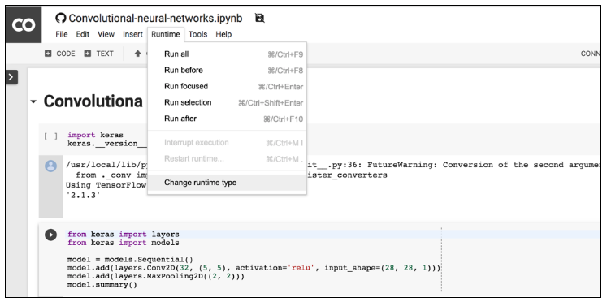The width and height of the screenshot is (607, 302).
Task: Click the model.summary() code line
Action: [x=102, y=285]
